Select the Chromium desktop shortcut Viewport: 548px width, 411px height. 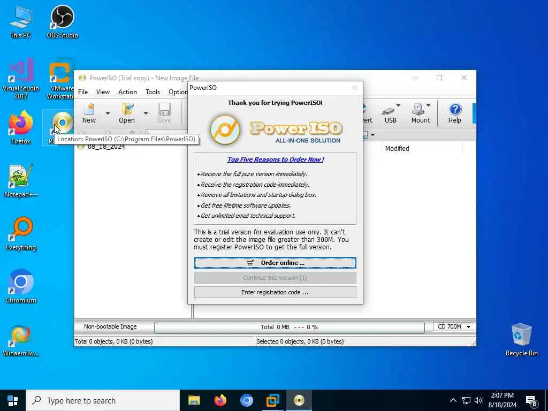21,287
